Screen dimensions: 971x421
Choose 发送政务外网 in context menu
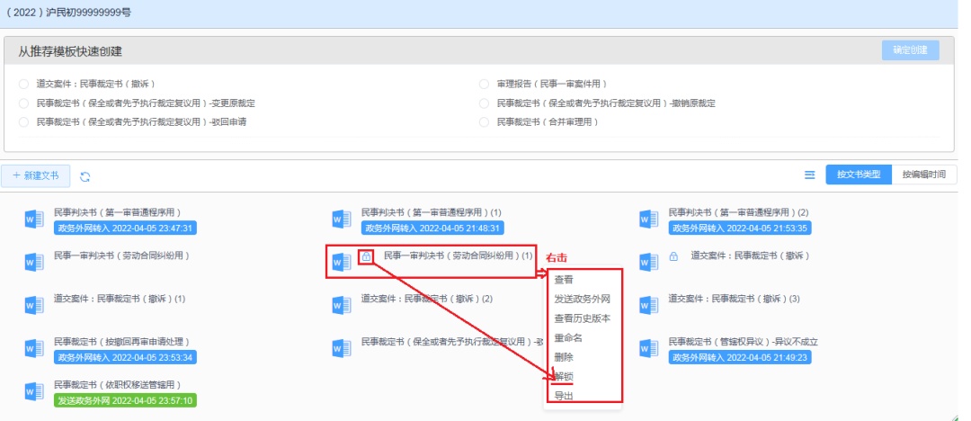coord(583,299)
